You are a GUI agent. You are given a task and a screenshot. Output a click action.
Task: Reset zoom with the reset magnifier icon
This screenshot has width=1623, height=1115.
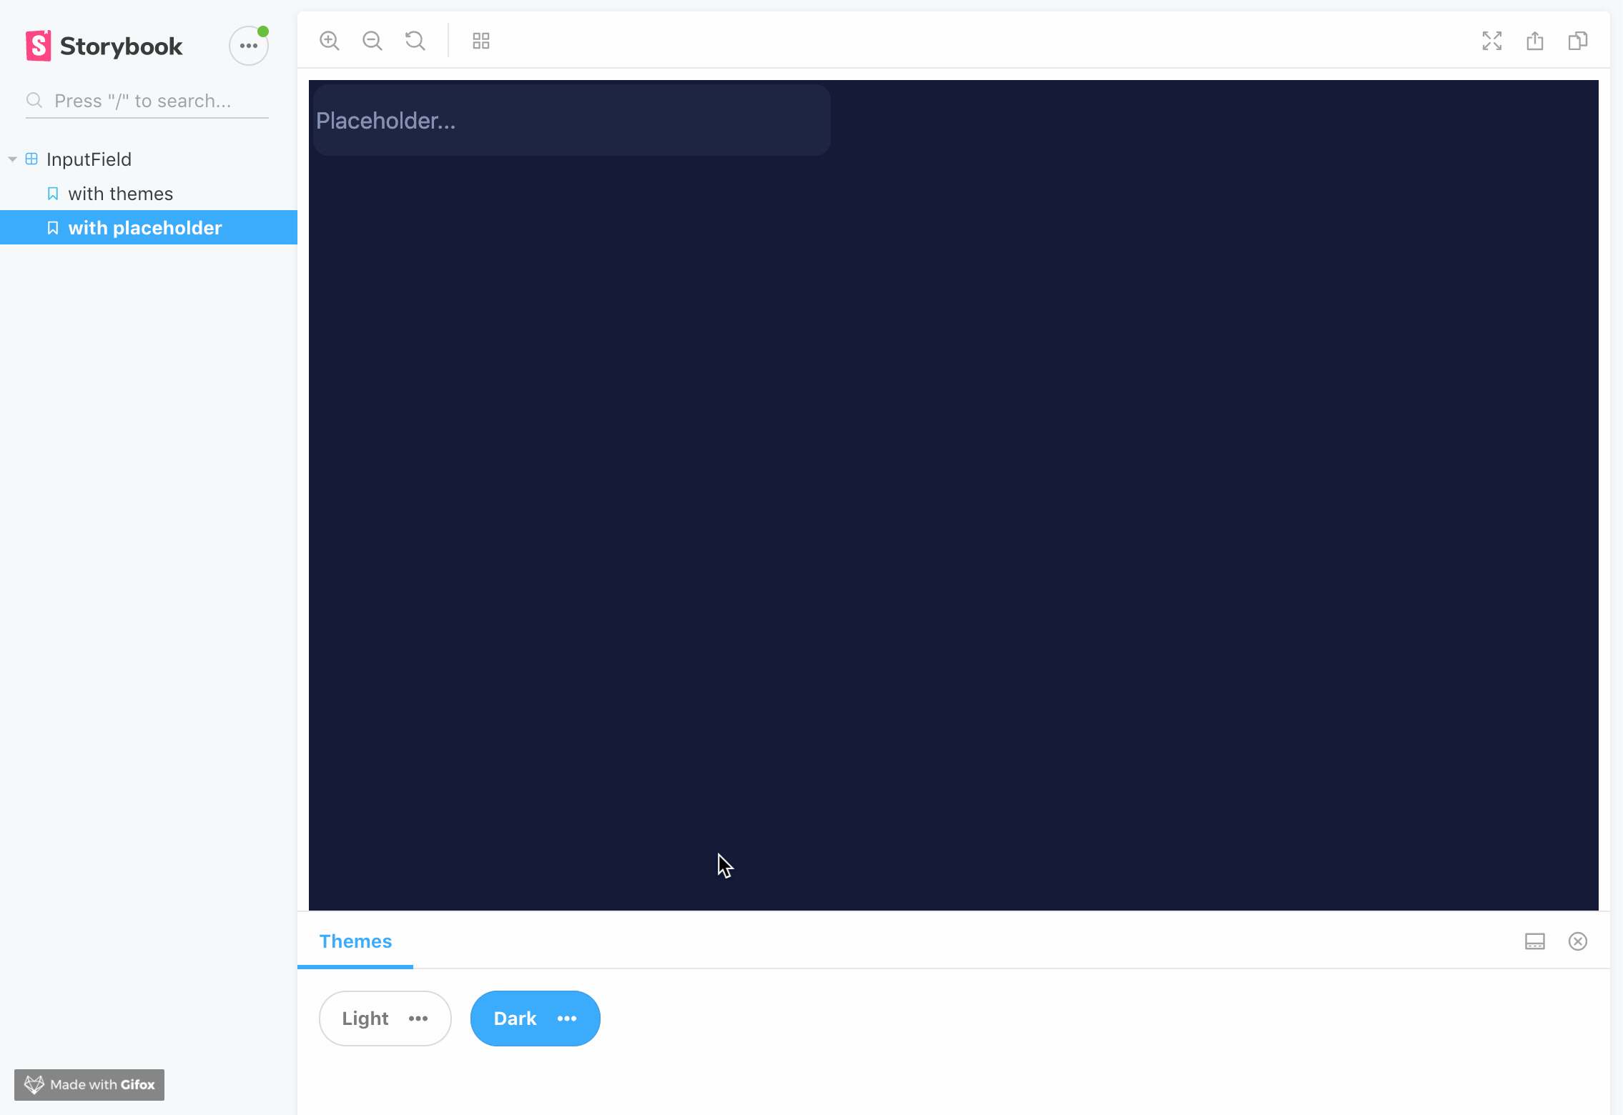pyautogui.click(x=415, y=41)
